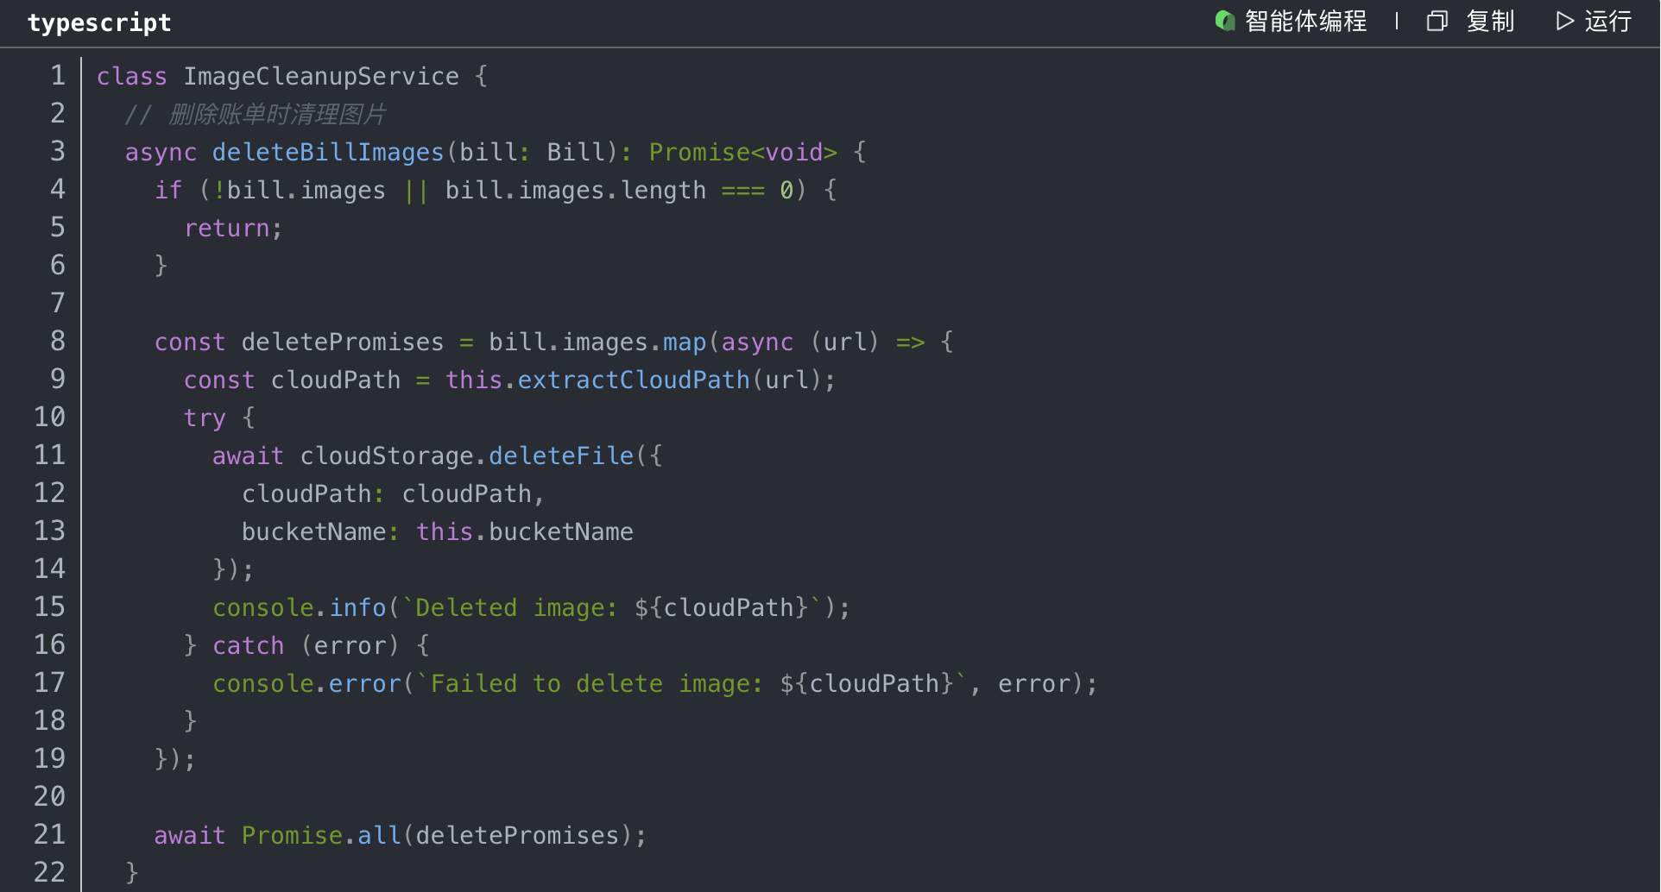Click the 运行 text label
This screenshot has height=892, width=1661.
click(x=1607, y=21)
